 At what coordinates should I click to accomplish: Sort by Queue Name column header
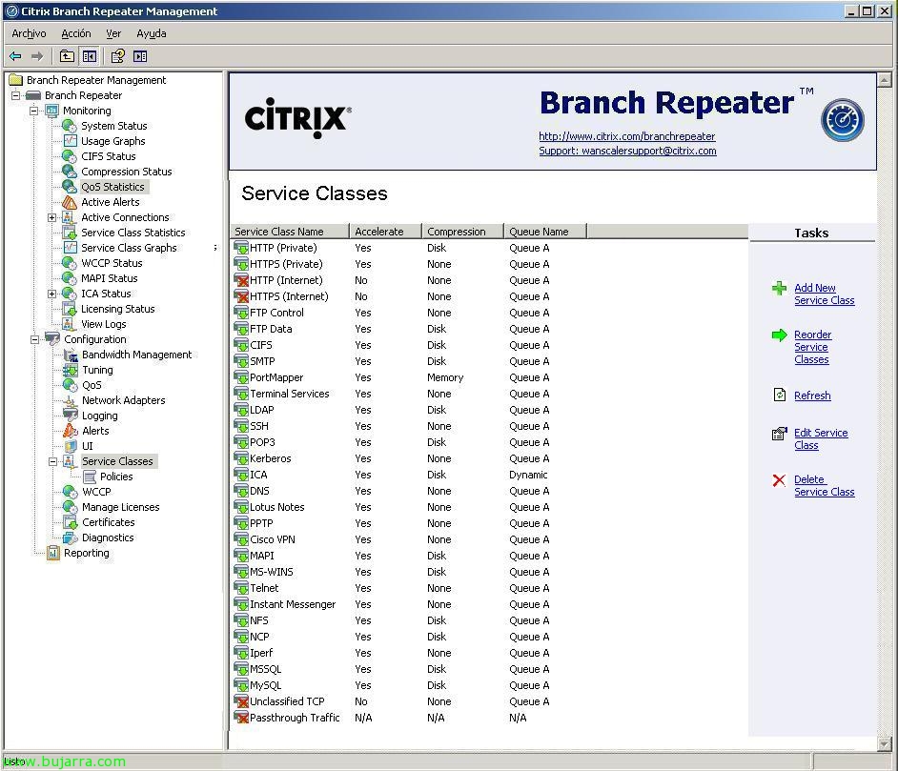click(x=545, y=232)
